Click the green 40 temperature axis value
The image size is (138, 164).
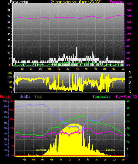(x=128, y=101)
